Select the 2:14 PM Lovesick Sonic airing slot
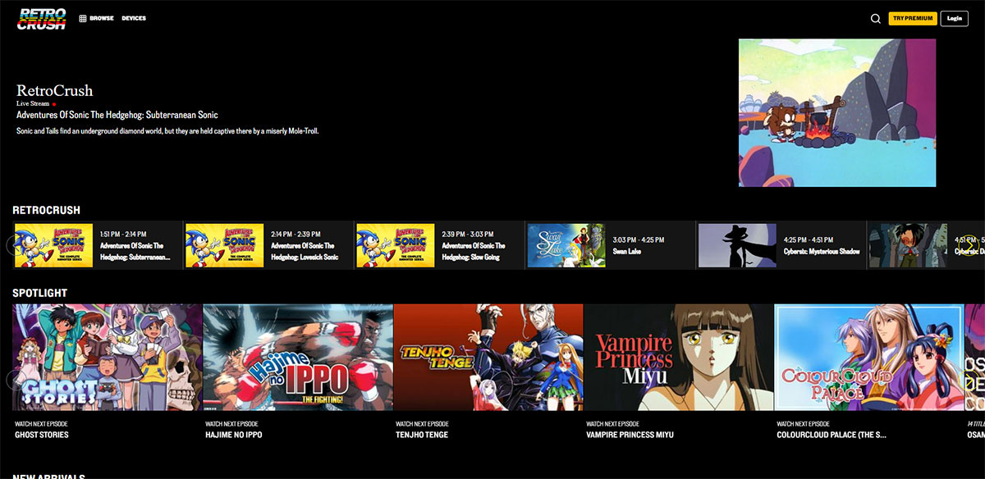985x479 pixels. pyautogui.click(x=223, y=244)
